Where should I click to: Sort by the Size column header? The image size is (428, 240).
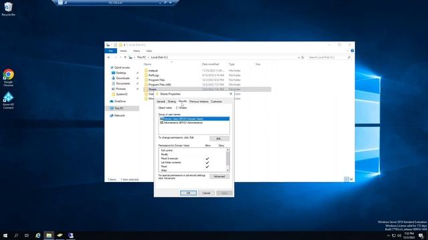pyautogui.click(x=258, y=64)
